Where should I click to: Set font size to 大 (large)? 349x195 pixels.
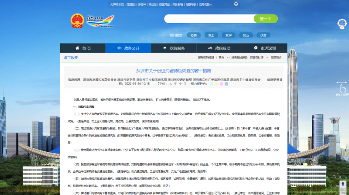tap(171, 83)
